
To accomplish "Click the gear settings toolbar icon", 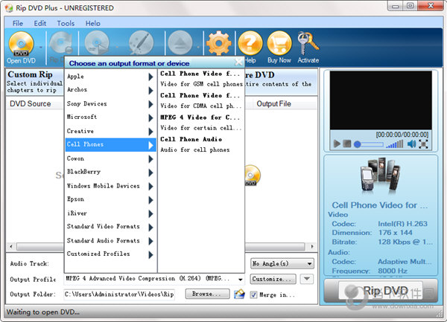I will point(218,43).
